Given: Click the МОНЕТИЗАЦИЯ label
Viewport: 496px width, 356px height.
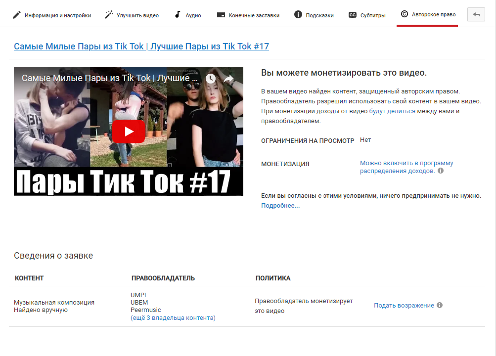Looking at the screenshot, I should coord(285,164).
